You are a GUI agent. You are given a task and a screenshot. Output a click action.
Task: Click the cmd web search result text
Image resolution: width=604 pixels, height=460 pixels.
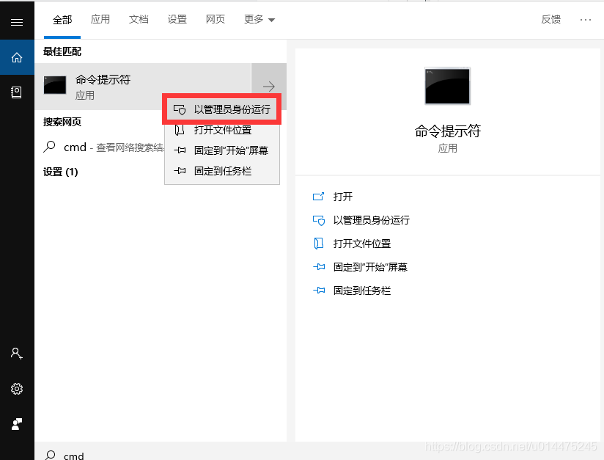click(114, 147)
